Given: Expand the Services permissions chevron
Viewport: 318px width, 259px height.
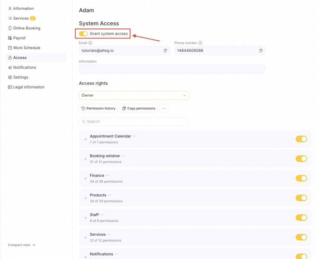Looking at the screenshot, I should tap(85, 237).
